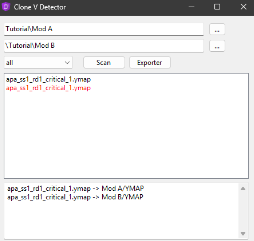This screenshot has width=254, height=241.
Task: Select the black apa_ss1_rd1_critical_1.ymap entry
Action: [x=48, y=79]
